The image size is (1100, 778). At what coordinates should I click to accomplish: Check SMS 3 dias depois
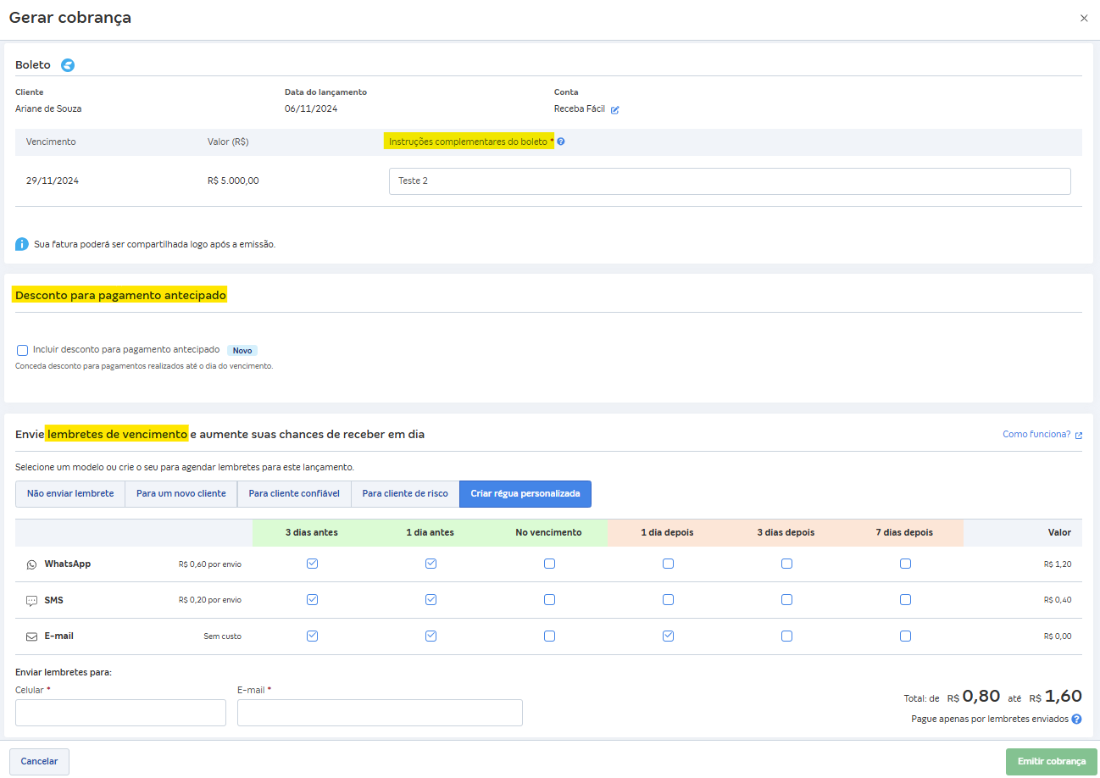786,599
